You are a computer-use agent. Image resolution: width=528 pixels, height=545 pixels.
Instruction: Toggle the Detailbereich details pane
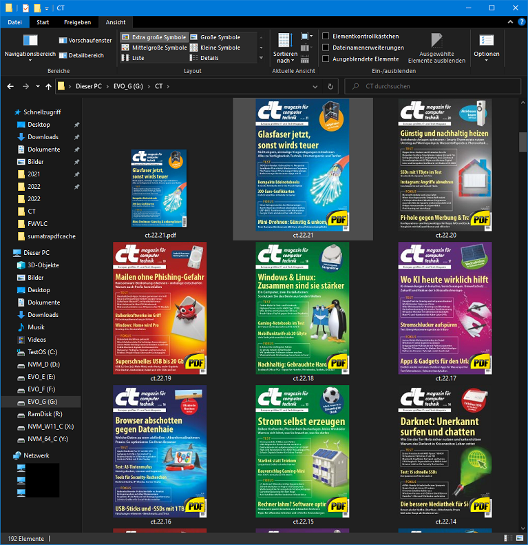coord(81,55)
